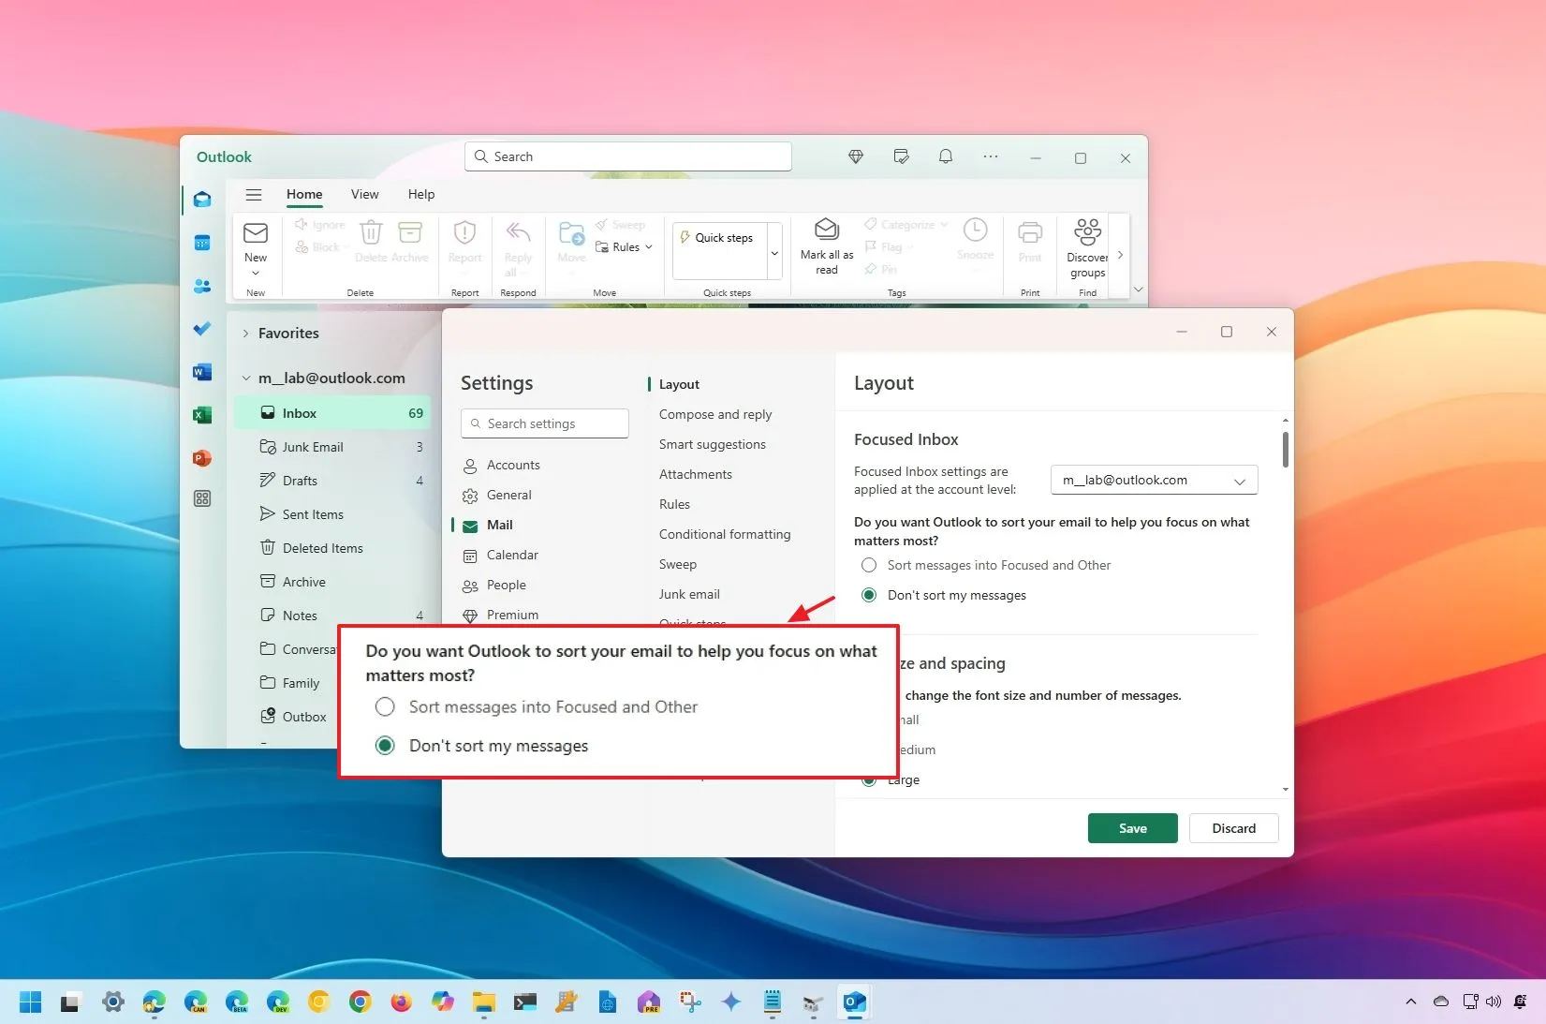Click the Archive icon in ribbon

(410, 241)
